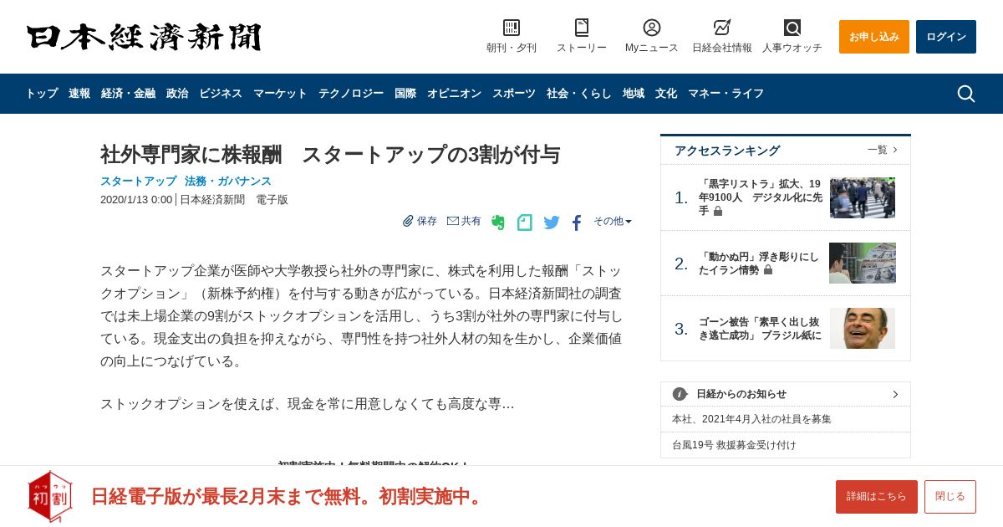Open the Myニュース profile icon
The width and height of the screenshot is (1003, 527).
[652, 28]
